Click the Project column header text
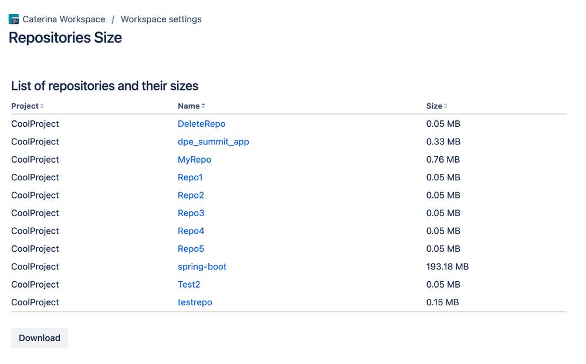 (25, 106)
